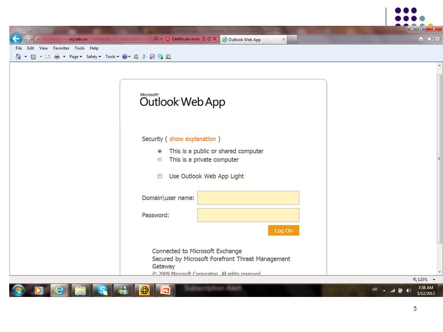This screenshot has width=443, height=332.
Task: Click the Password input field
Action: [x=248, y=215]
